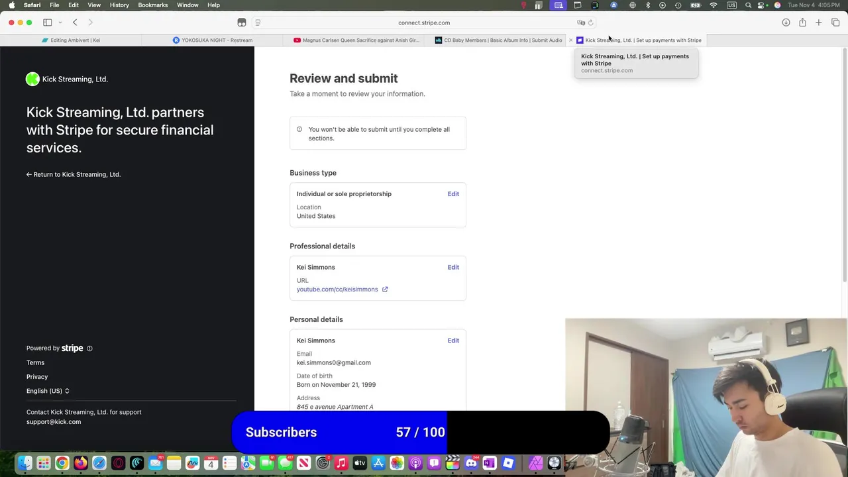This screenshot has width=848, height=477.
Task: Click the Bluetooth menu bar icon
Action: [648, 5]
